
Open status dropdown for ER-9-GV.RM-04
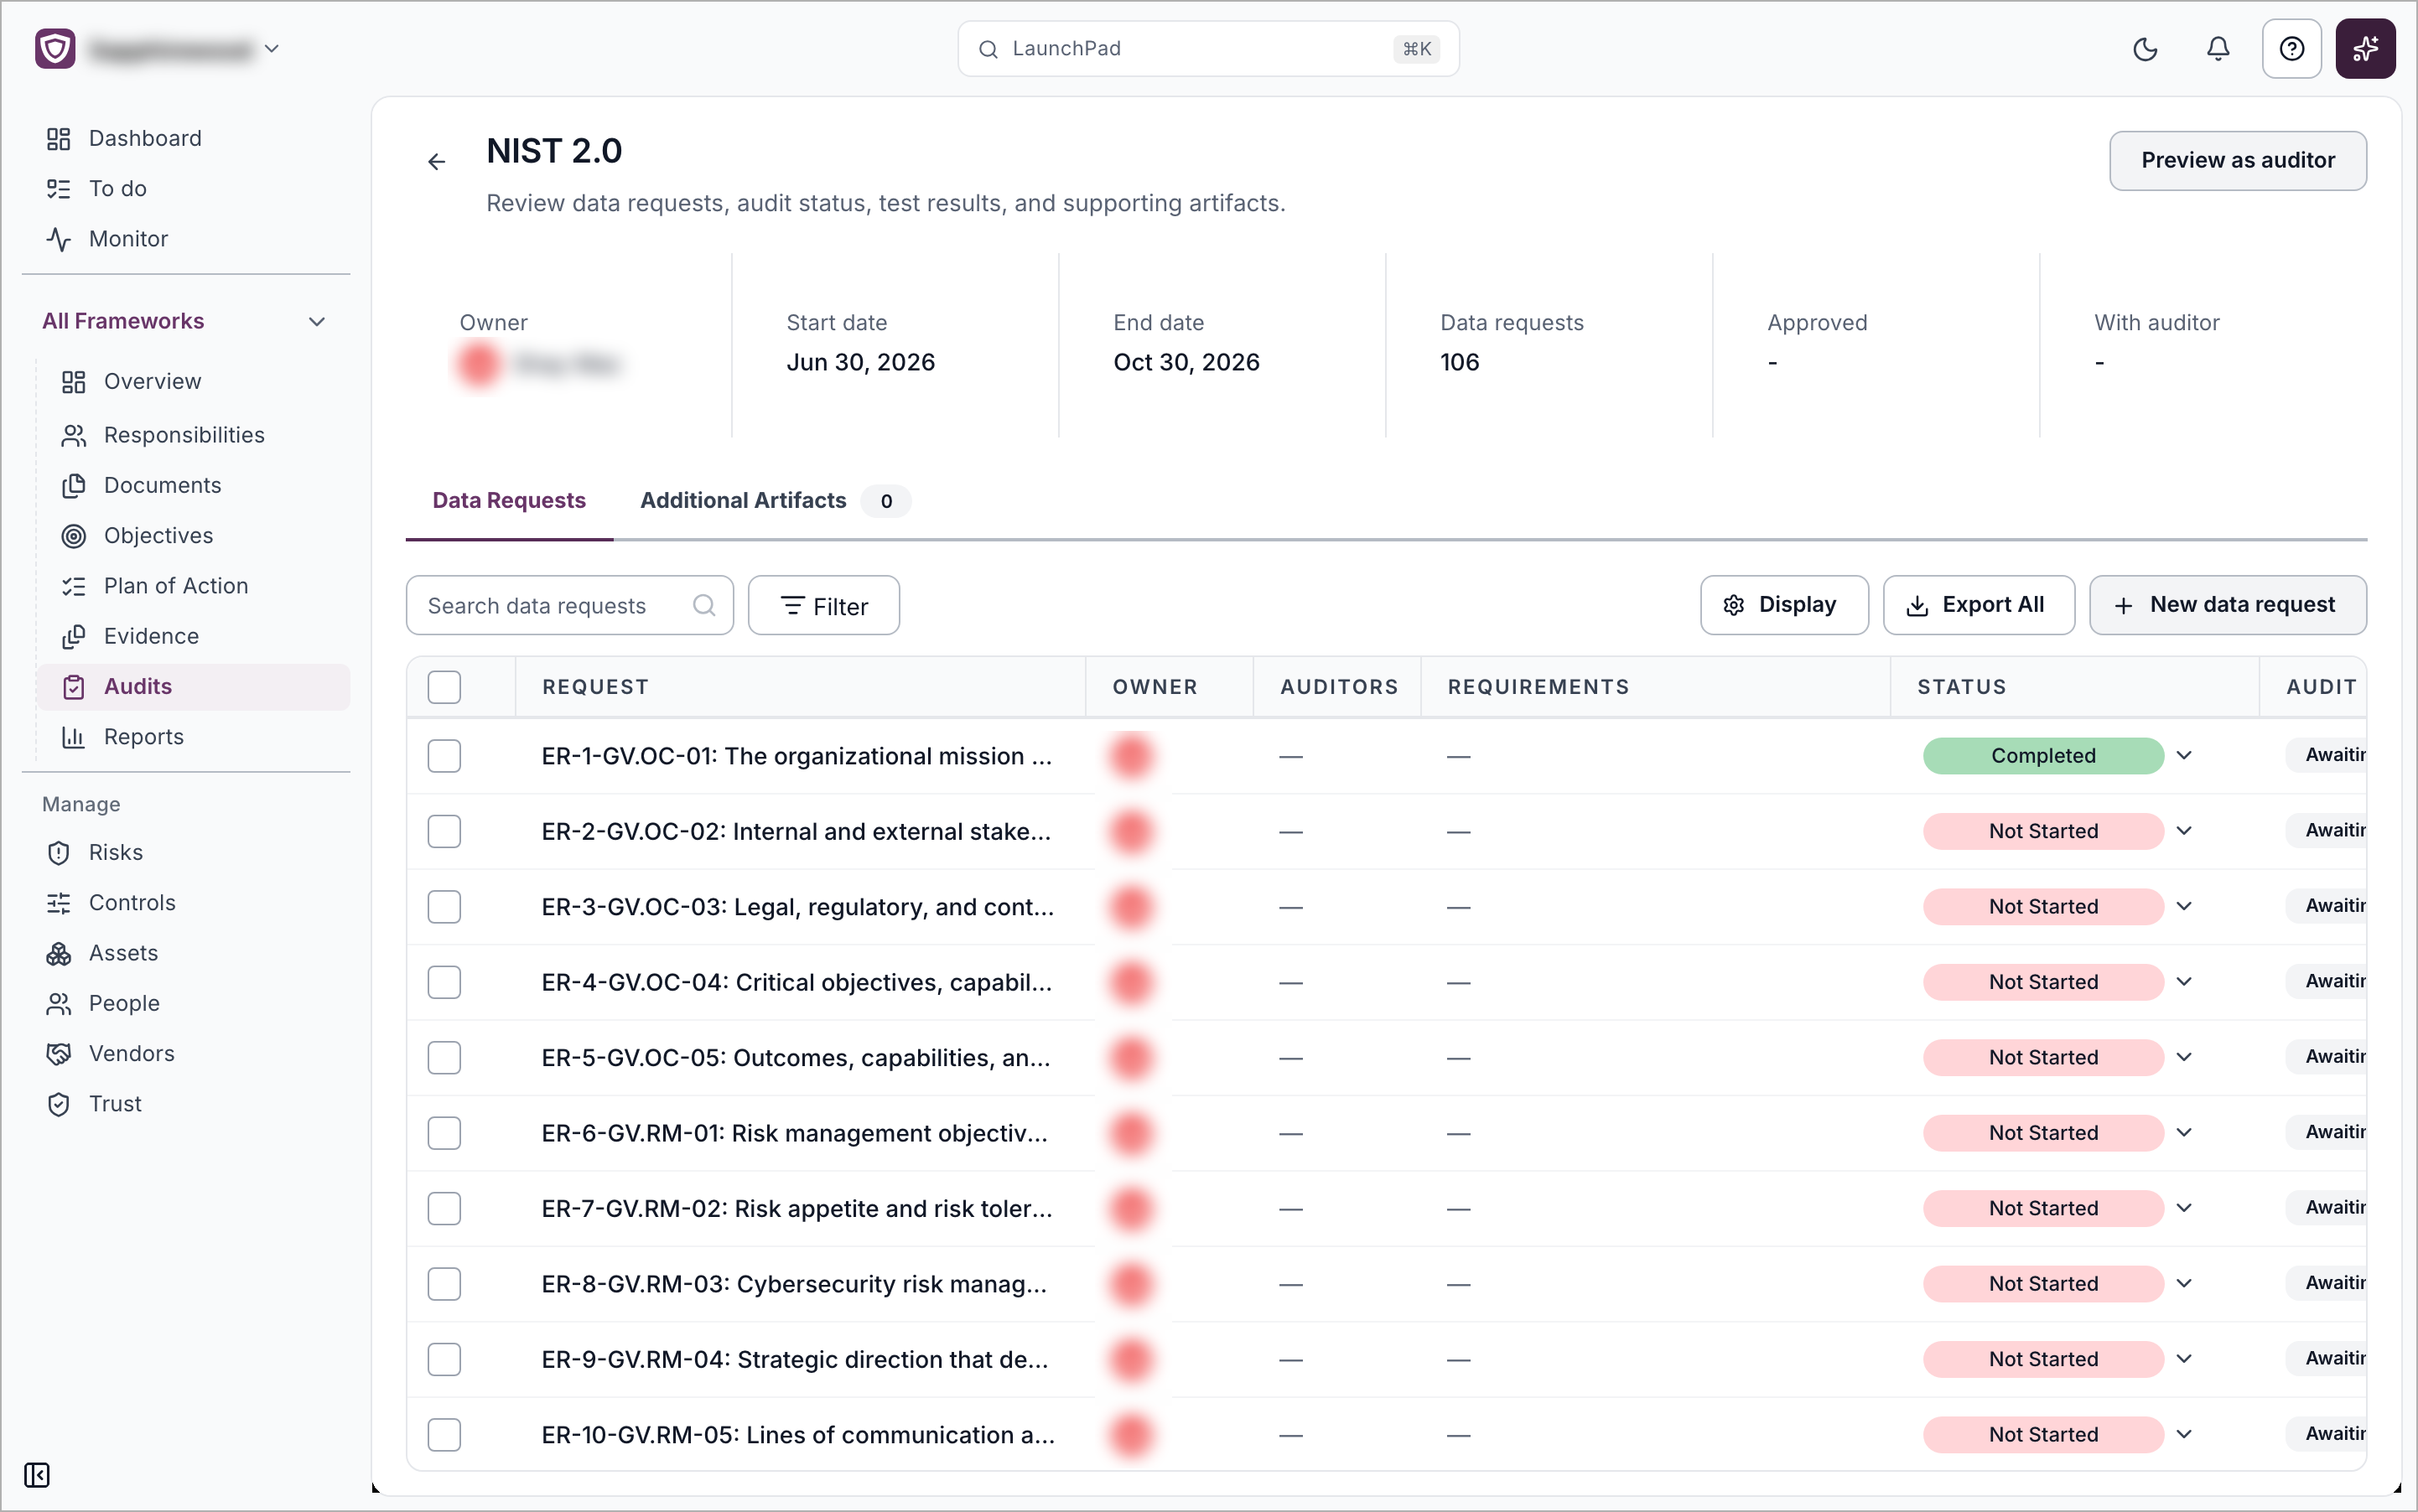pos(2185,1359)
